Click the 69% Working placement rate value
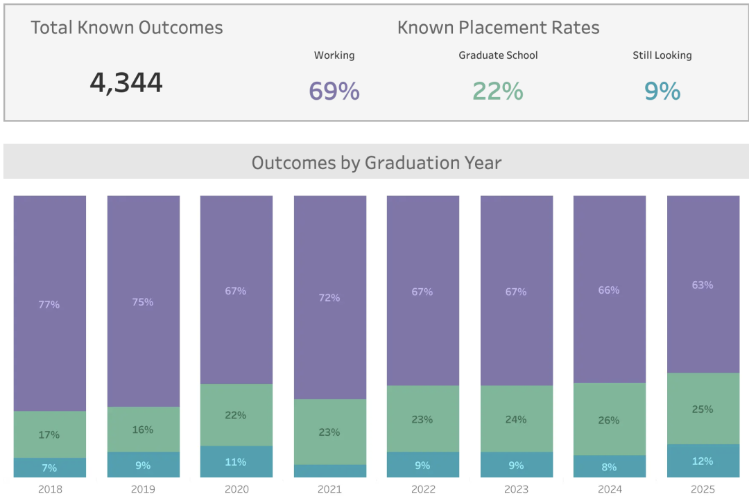This screenshot has width=749, height=503. [334, 91]
